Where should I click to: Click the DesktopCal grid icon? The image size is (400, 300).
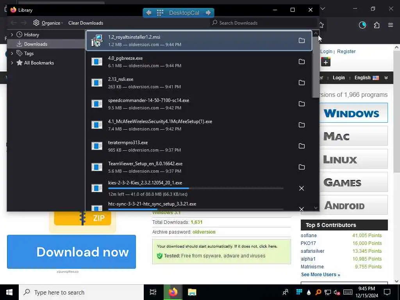click(160, 13)
